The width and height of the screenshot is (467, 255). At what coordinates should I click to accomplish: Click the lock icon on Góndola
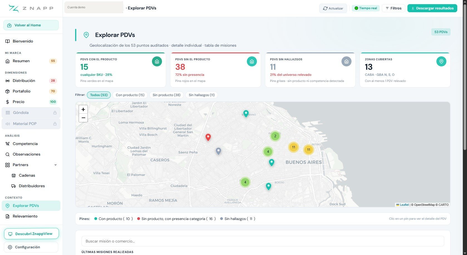pos(55,112)
